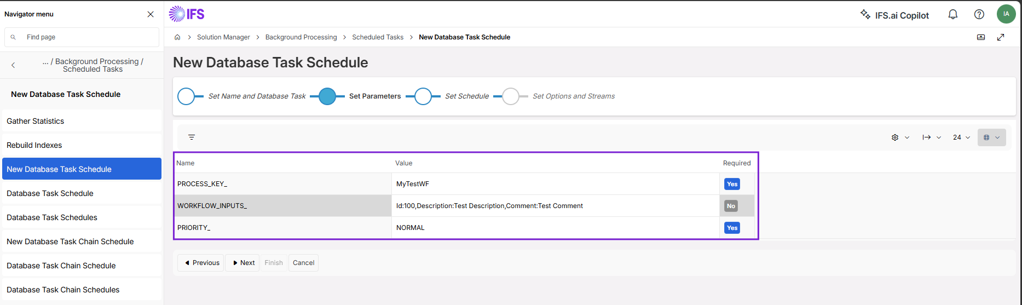The height and width of the screenshot is (305, 1022).
Task: Close the Navigator menu panel
Action: (151, 14)
